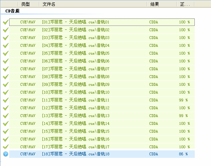Click the green checkmark icon for 音軌07

click(x=6, y=69)
